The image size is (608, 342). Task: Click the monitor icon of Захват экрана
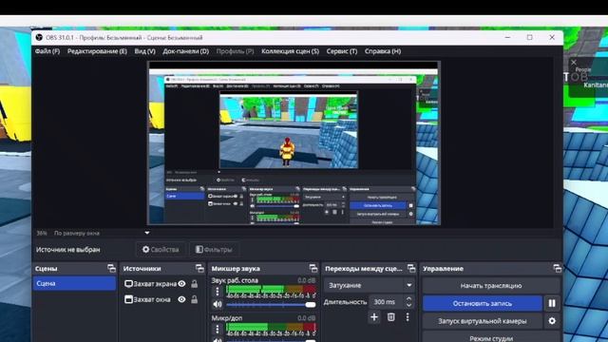point(128,284)
